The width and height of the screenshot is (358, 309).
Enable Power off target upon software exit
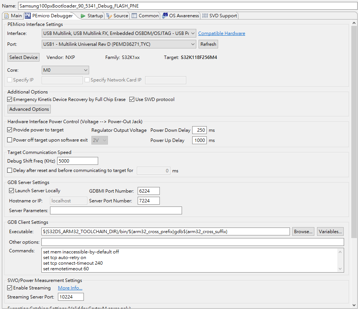(x=9, y=140)
